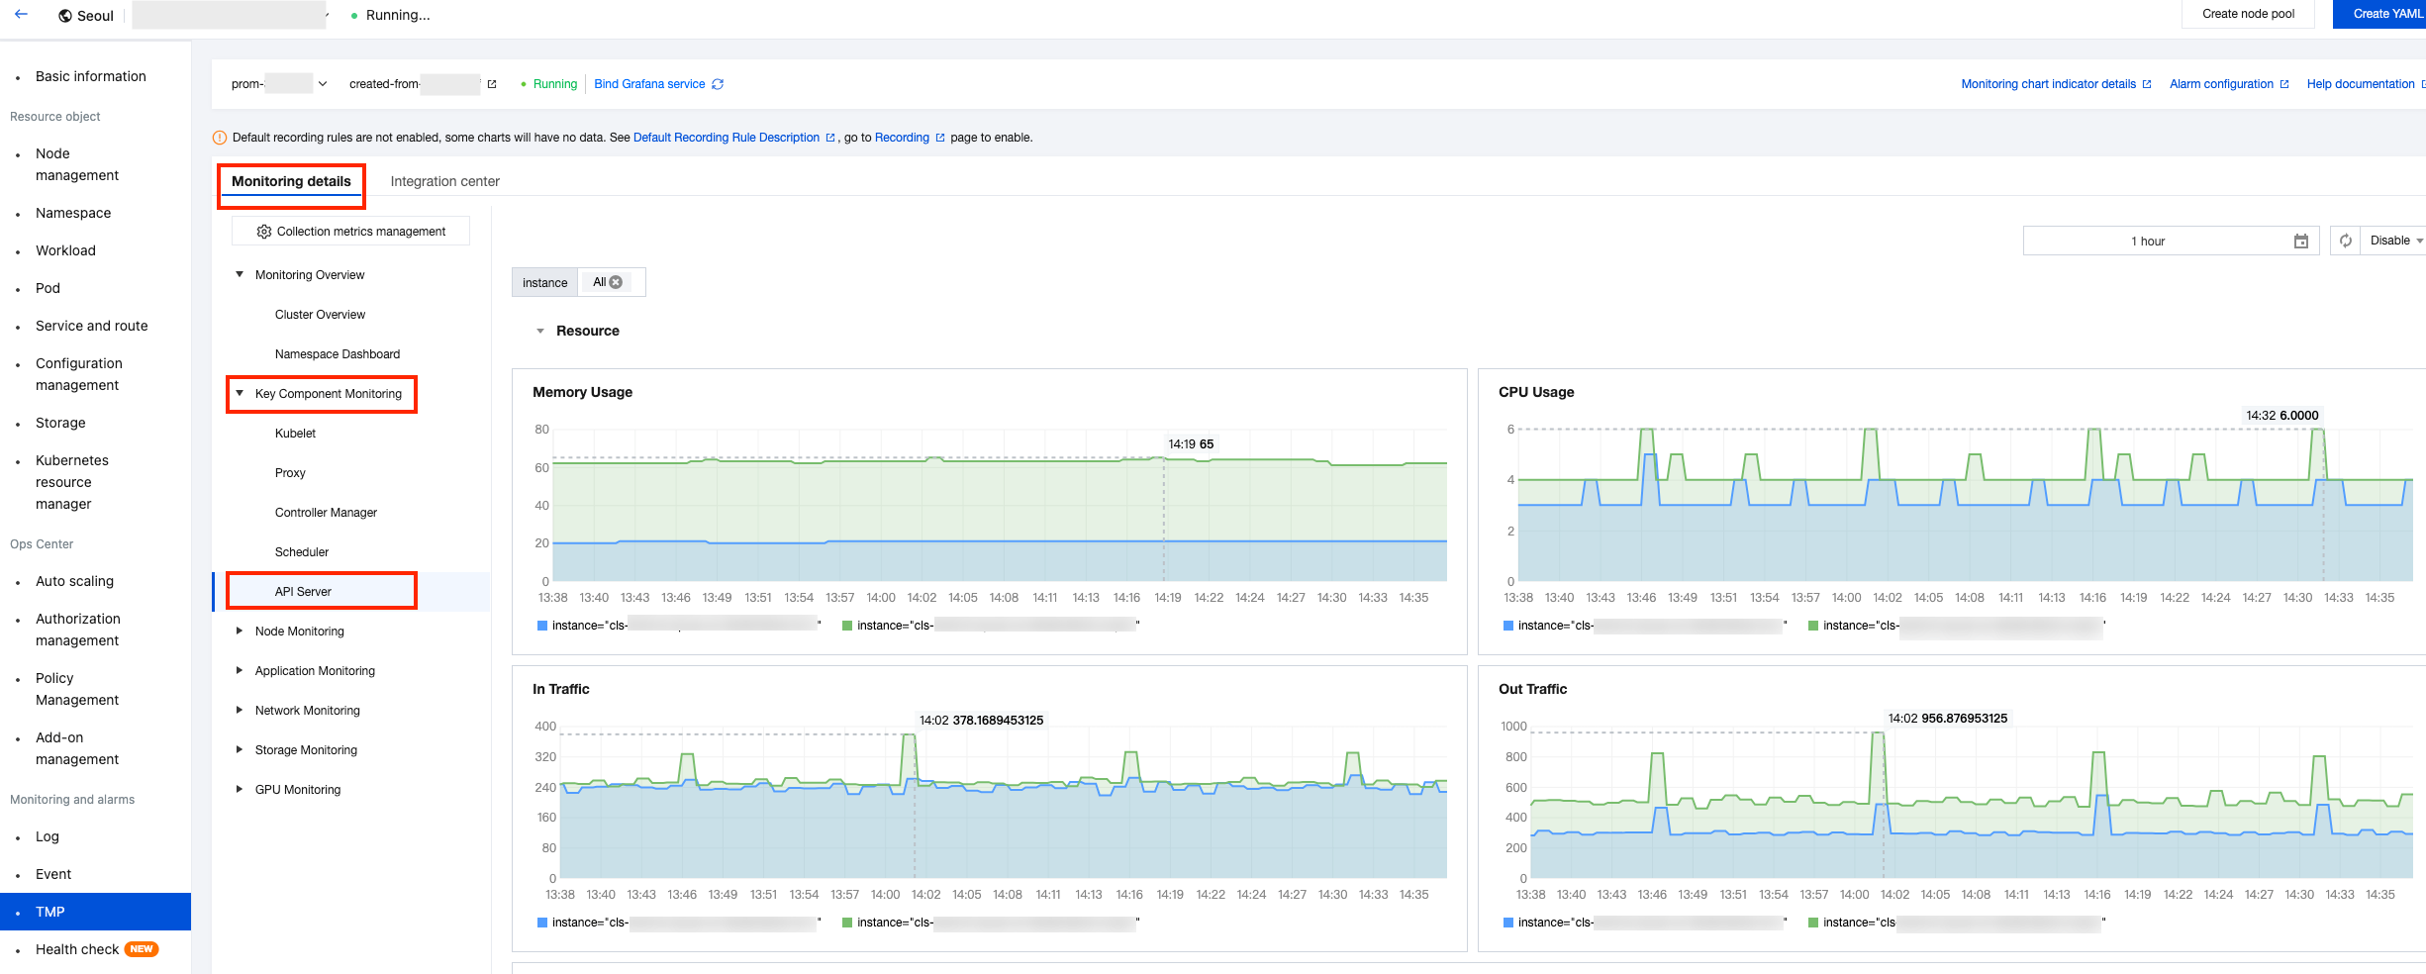
Task: Open the prom- instance dropdown
Action: [x=323, y=84]
